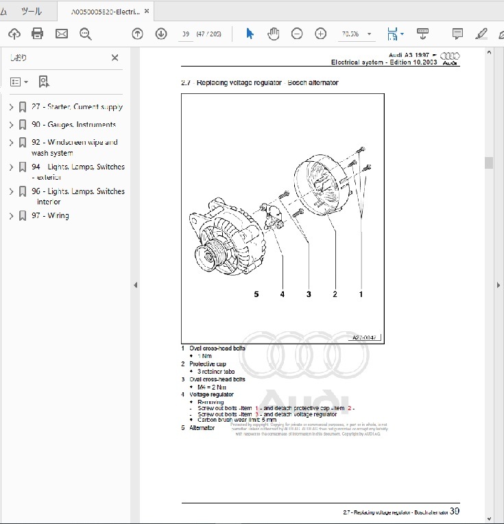
Task: Click the "Protective cap" list item text
Action: pyautogui.click(x=208, y=364)
